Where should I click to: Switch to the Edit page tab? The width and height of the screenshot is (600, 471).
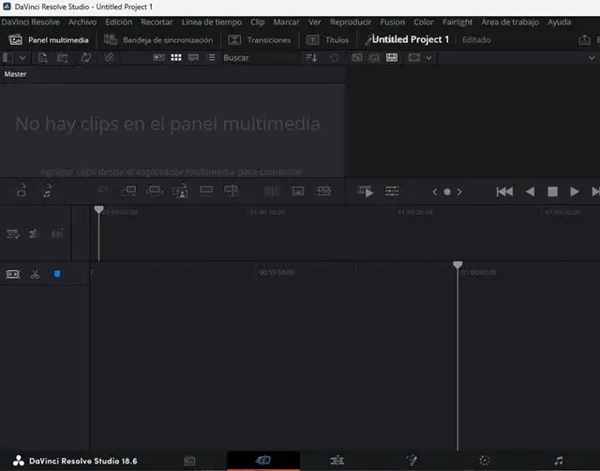tap(337, 461)
